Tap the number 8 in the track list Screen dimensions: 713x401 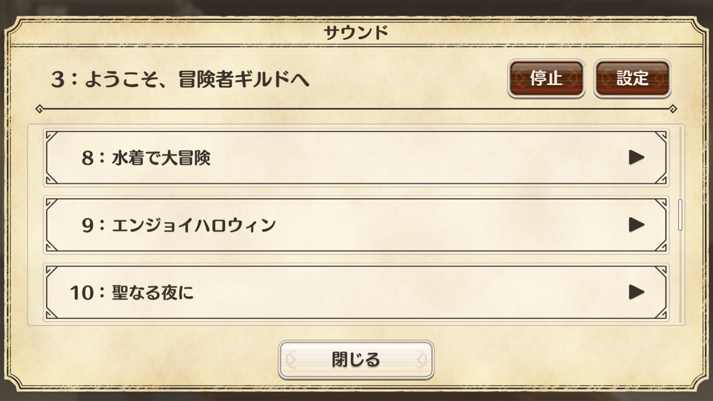point(87,158)
